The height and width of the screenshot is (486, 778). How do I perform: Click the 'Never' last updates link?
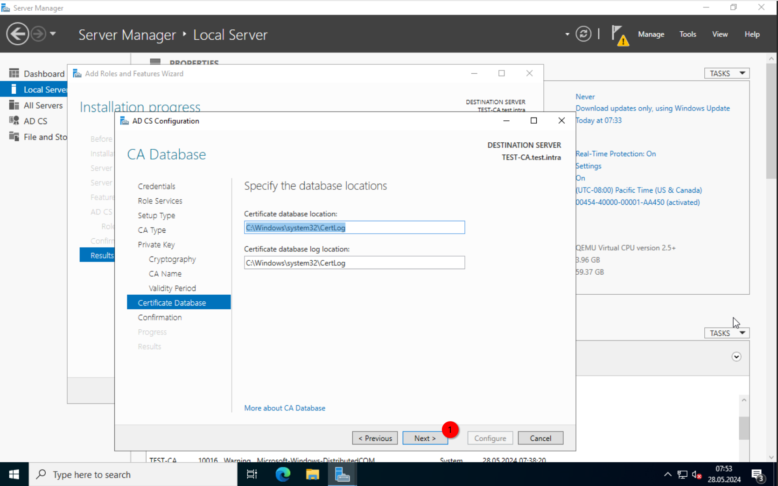point(585,97)
